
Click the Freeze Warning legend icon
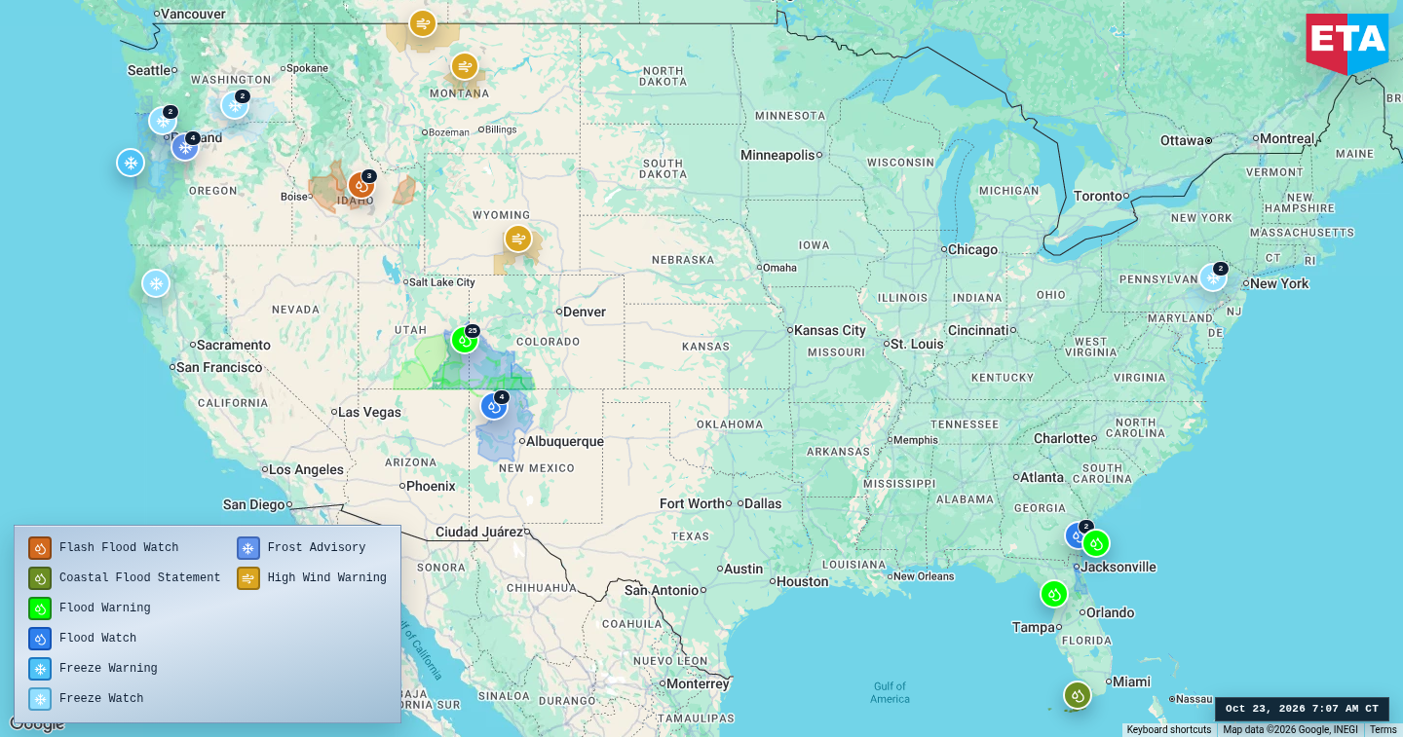(x=40, y=669)
